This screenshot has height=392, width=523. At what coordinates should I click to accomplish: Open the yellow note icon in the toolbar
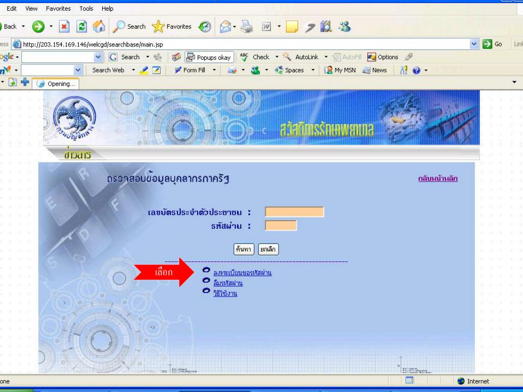[292, 27]
